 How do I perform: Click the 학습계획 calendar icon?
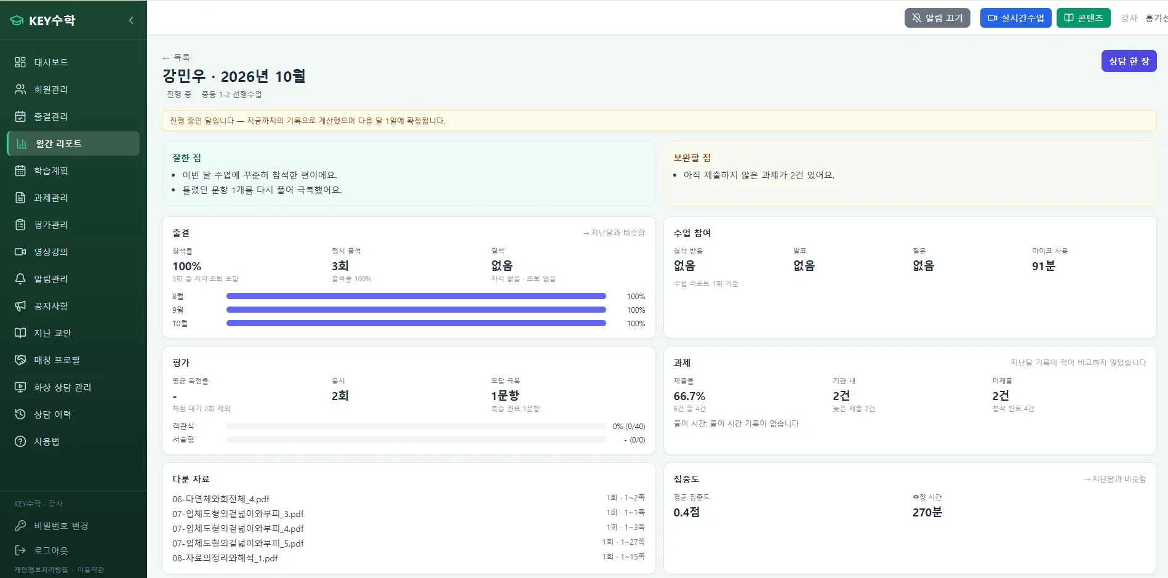pyautogui.click(x=20, y=171)
